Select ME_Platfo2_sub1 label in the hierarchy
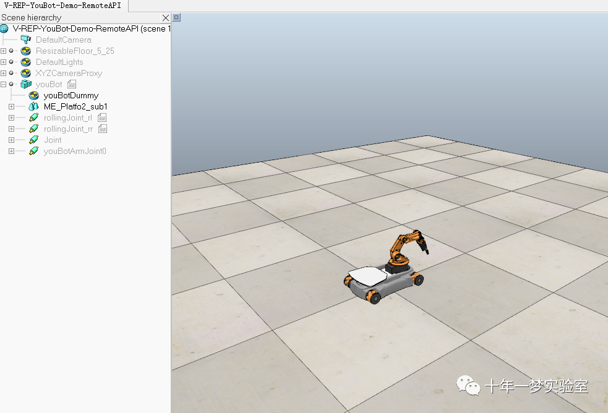The width and height of the screenshot is (608, 413). (75, 106)
